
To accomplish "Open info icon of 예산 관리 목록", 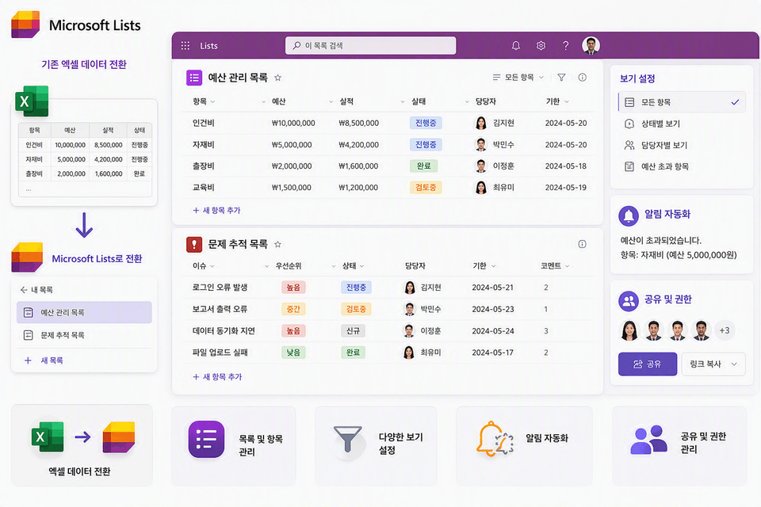I will coord(583,77).
